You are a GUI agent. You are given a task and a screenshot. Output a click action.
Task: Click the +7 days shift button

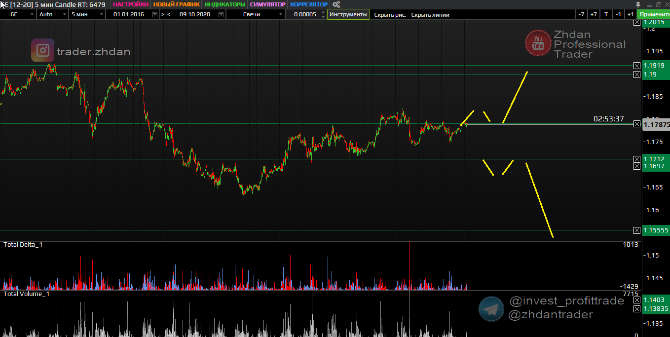click(594, 14)
